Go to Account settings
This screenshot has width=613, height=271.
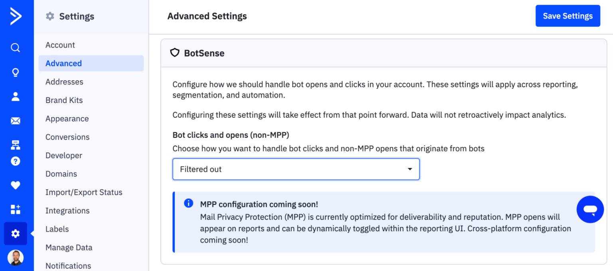pos(60,45)
